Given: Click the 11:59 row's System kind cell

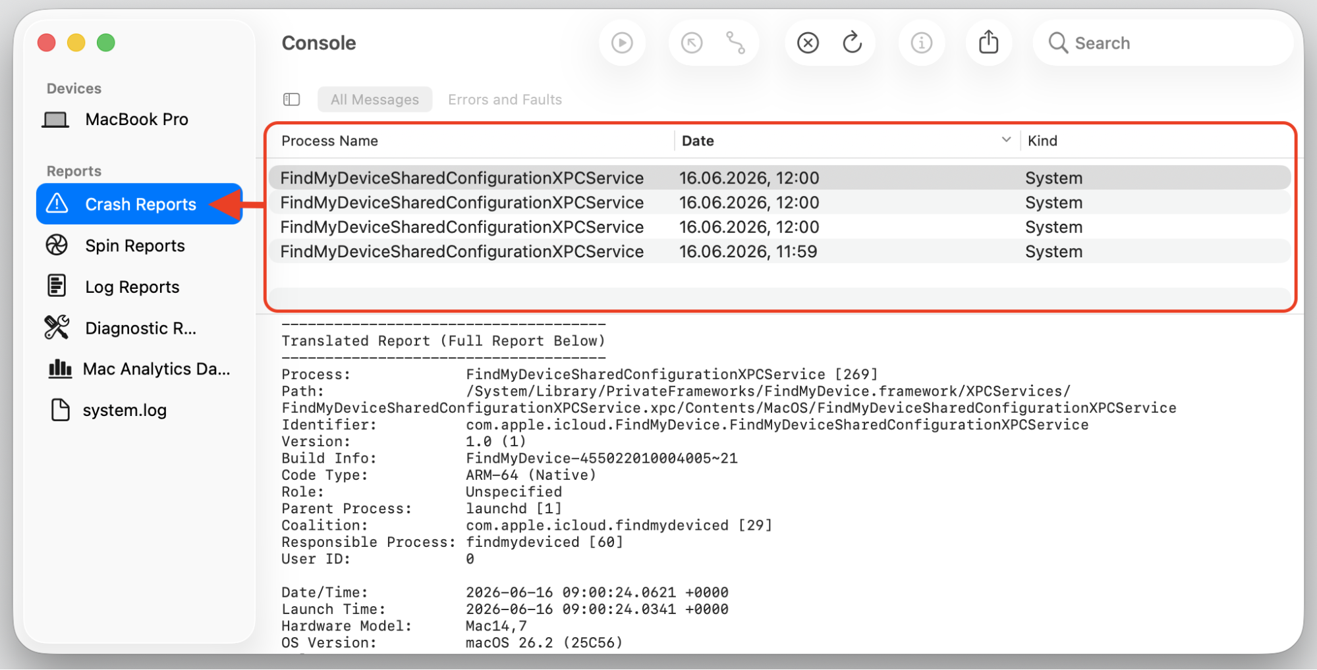Looking at the screenshot, I should point(1053,251).
